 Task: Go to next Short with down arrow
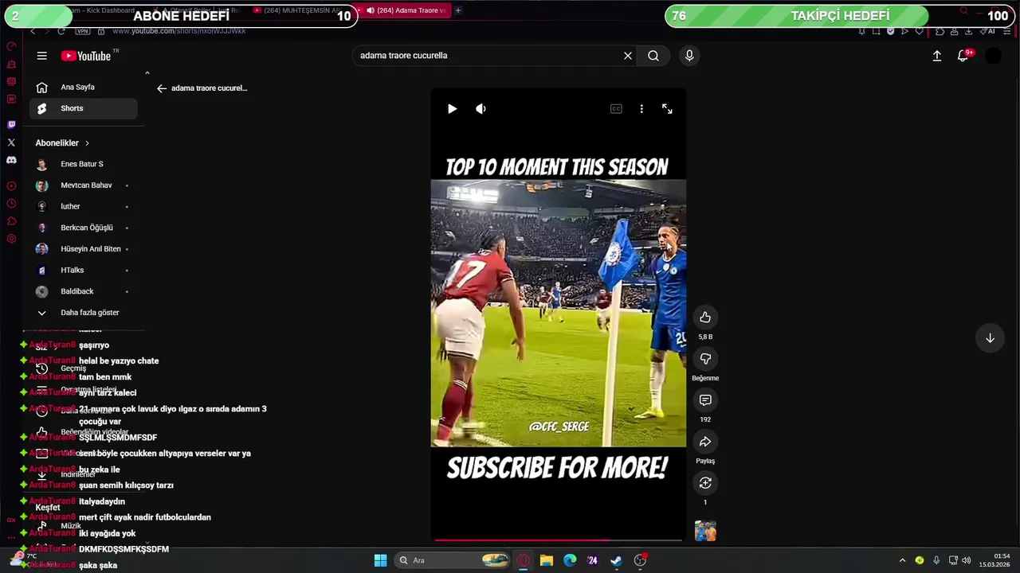[x=990, y=338]
